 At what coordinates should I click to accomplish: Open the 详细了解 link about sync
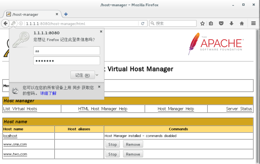click(x=48, y=93)
